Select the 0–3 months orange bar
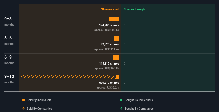The height and width of the screenshot is (112, 219). (x=114, y=19)
